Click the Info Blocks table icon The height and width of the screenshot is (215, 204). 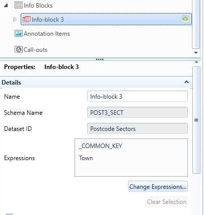tap(18, 5)
